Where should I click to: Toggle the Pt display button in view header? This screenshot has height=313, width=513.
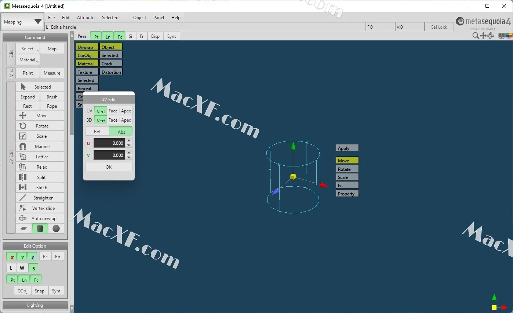(96, 36)
